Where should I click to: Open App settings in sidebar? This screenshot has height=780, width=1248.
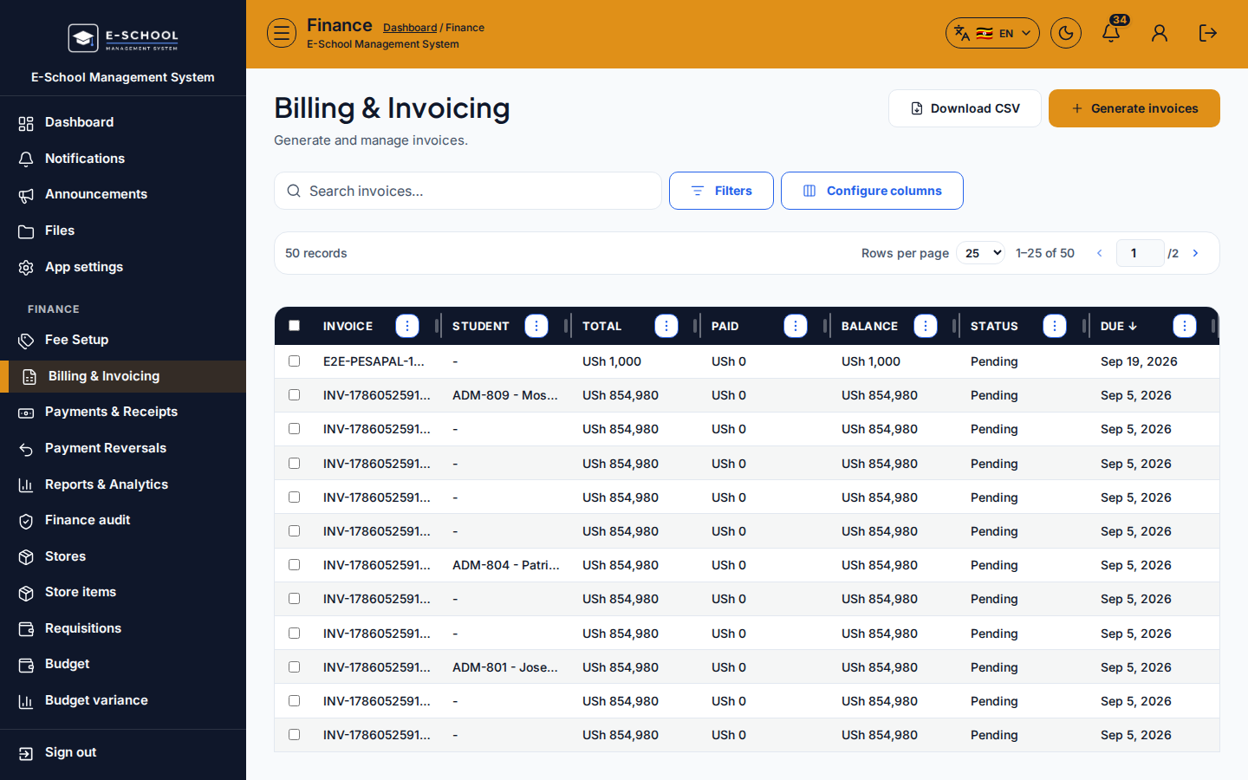[x=123, y=267]
